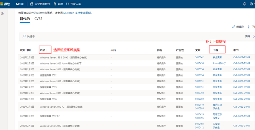Open article 5010342 in first row
The height and width of the screenshot is (130, 255).
199,57
